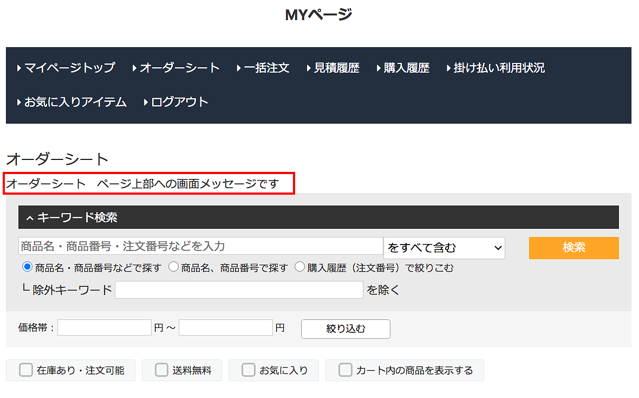Image resolution: width=639 pixels, height=398 pixels.
Task: Select 商品名・商品番号などで探す radio button
Action: pyautogui.click(x=27, y=267)
